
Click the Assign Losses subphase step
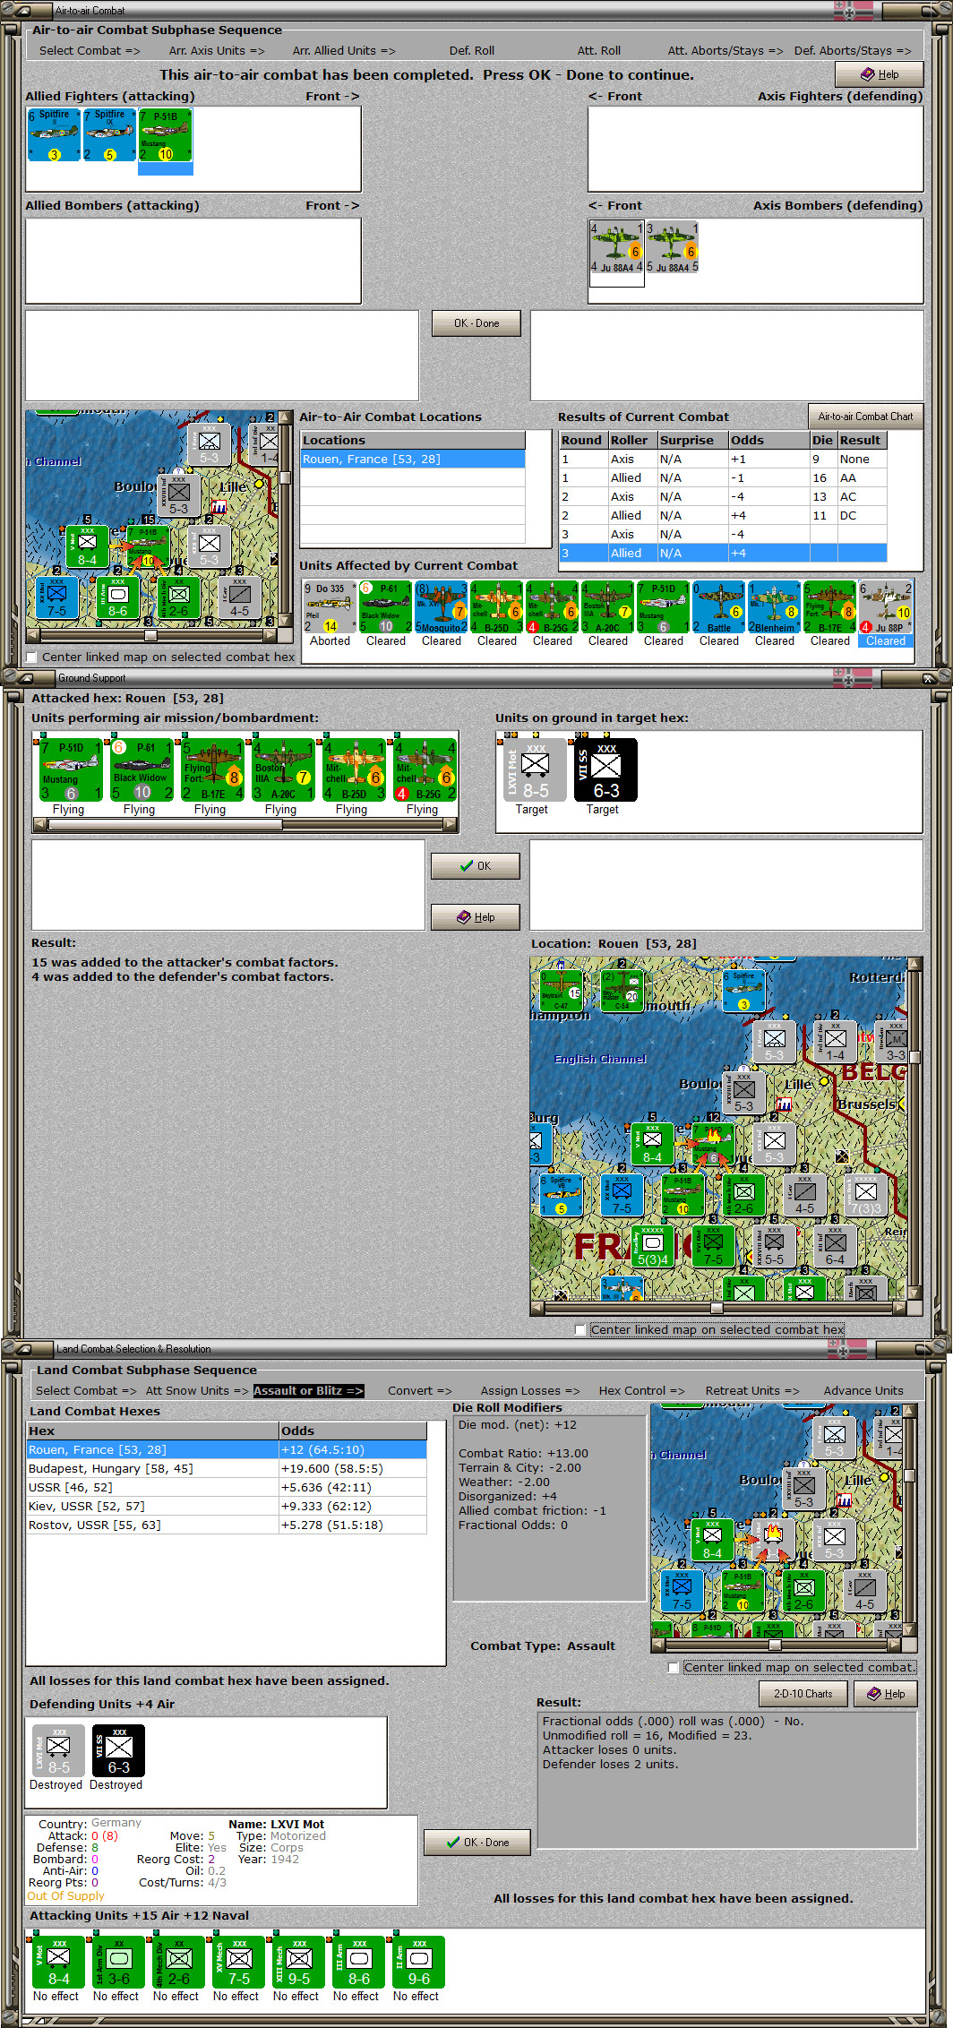coord(529,1391)
